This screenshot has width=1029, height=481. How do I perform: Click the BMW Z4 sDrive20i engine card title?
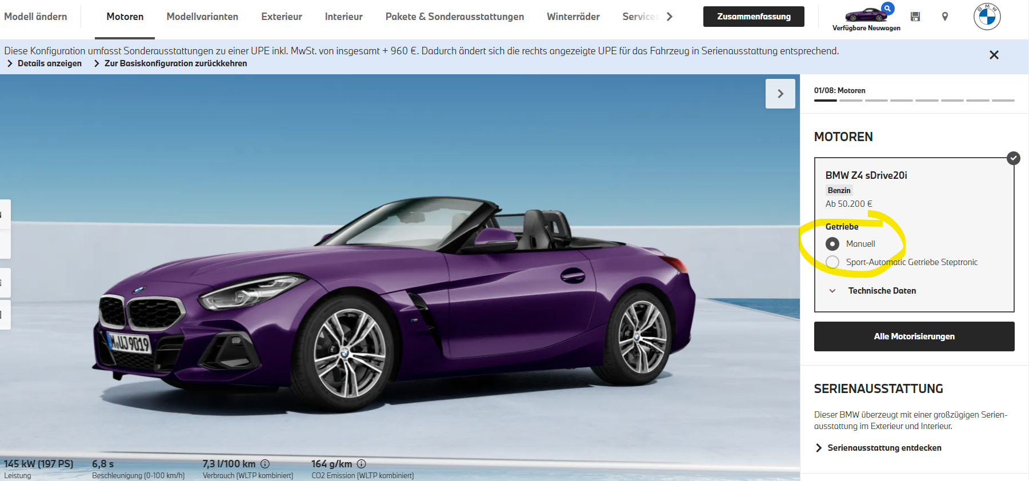(x=866, y=175)
